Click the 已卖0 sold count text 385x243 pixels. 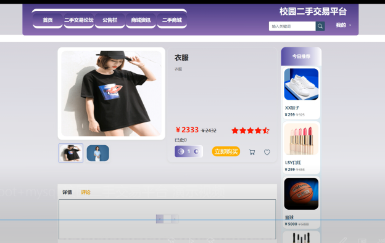pyautogui.click(x=180, y=140)
